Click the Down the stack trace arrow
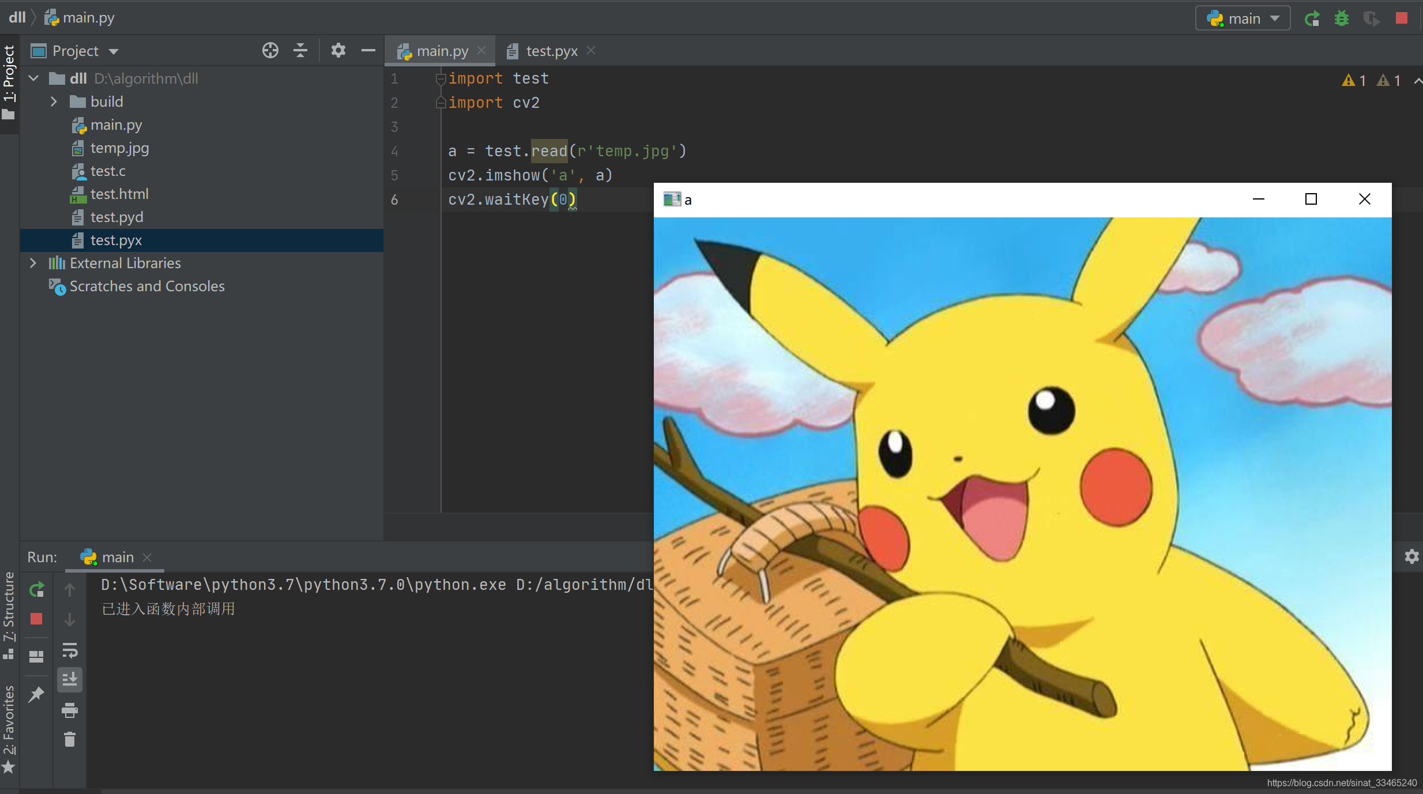 70,620
